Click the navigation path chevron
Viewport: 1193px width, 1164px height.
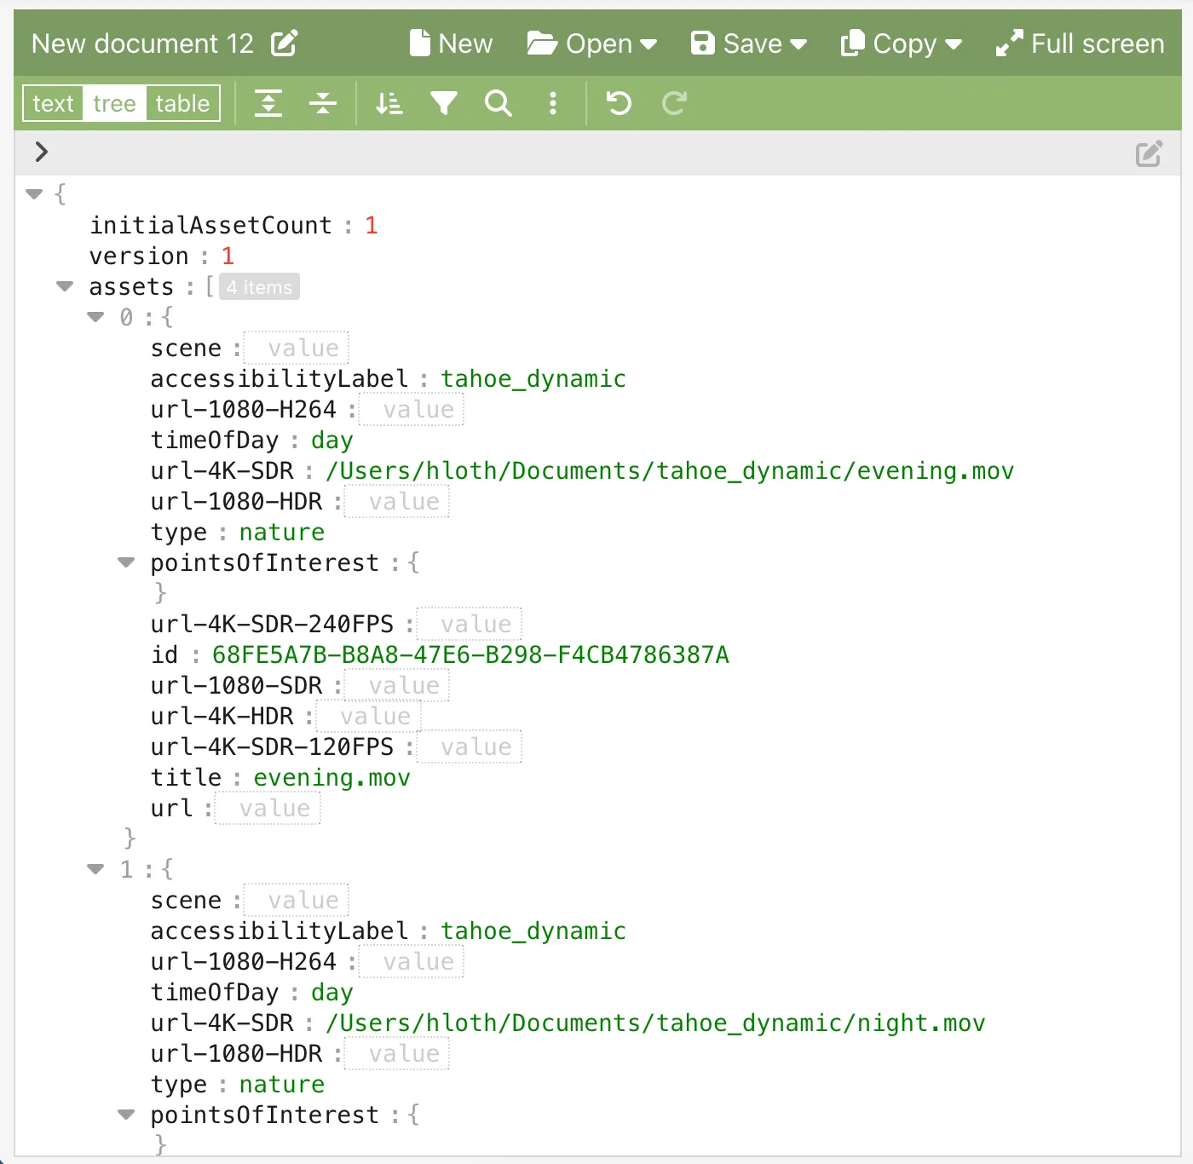41,152
